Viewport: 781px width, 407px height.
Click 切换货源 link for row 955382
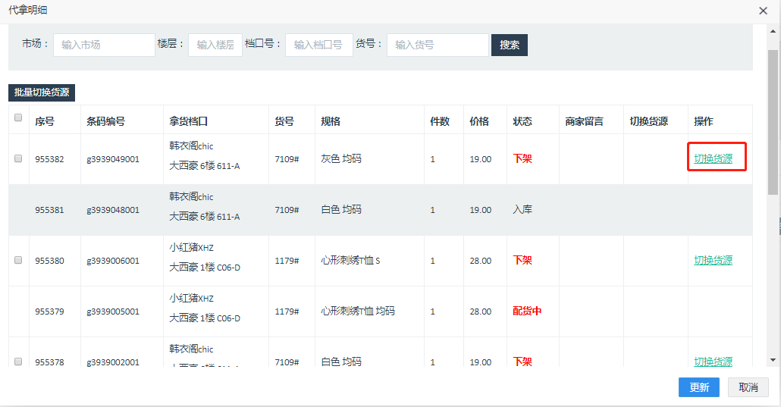[x=713, y=158]
